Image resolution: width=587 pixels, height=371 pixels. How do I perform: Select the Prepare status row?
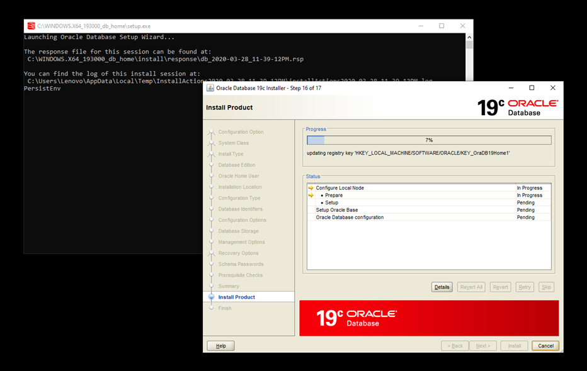coord(429,196)
